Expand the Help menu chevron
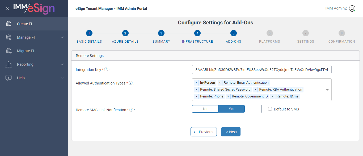This screenshot has width=363, height=156. pyautogui.click(x=62, y=78)
